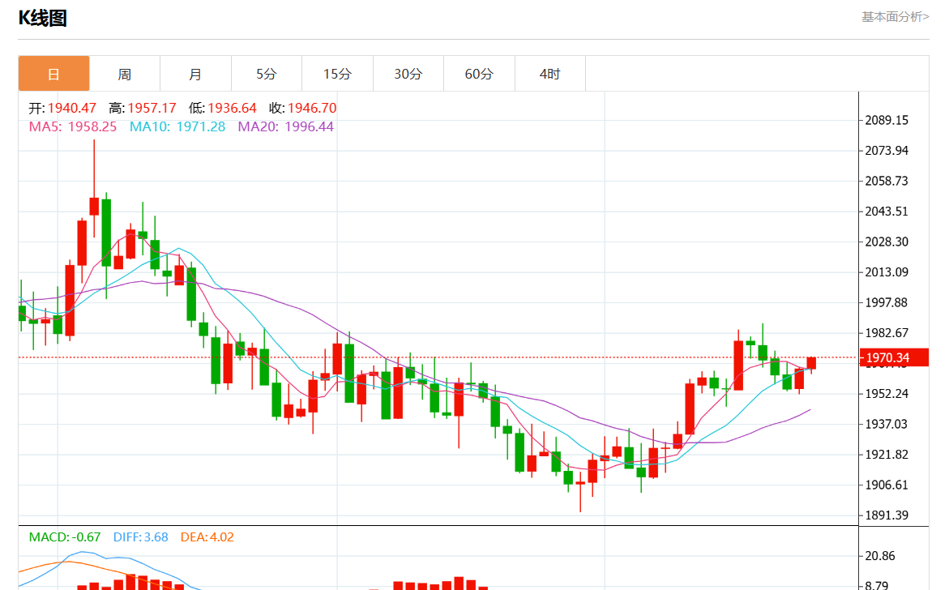Click the 开:1940.47 opening price value
Viewport: 949px width, 590px height.
62,109
